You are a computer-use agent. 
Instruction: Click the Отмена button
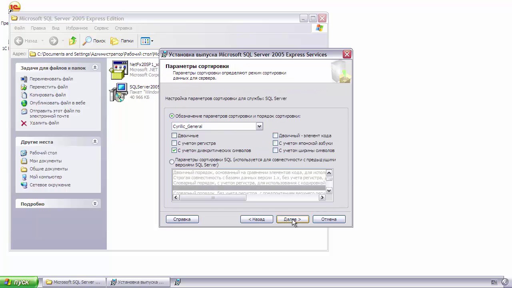click(329, 219)
